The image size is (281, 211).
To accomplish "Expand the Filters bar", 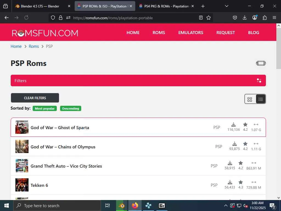I will click(138, 80).
